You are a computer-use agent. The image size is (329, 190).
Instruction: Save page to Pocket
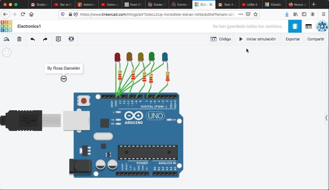click(248, 14)
